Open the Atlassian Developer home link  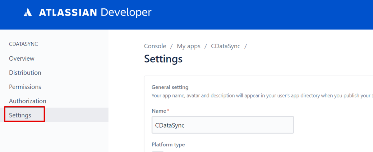click(88, 12)
